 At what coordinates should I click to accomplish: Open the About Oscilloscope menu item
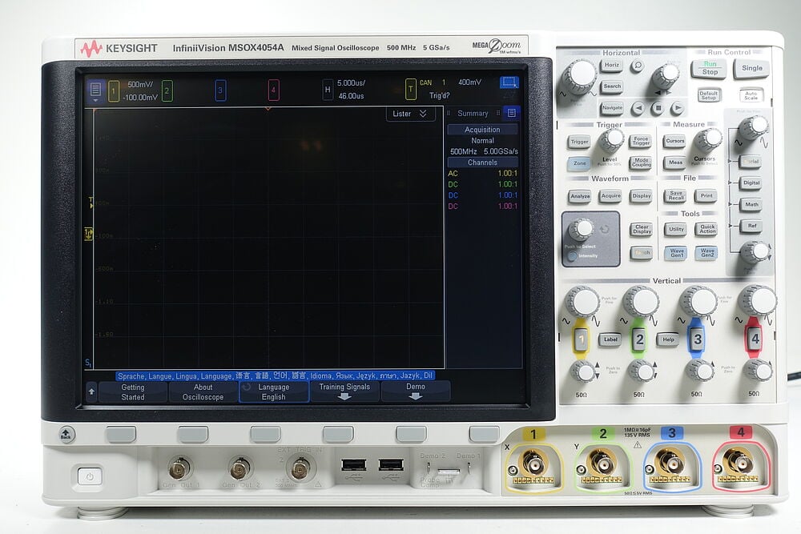tap(203, 391)
